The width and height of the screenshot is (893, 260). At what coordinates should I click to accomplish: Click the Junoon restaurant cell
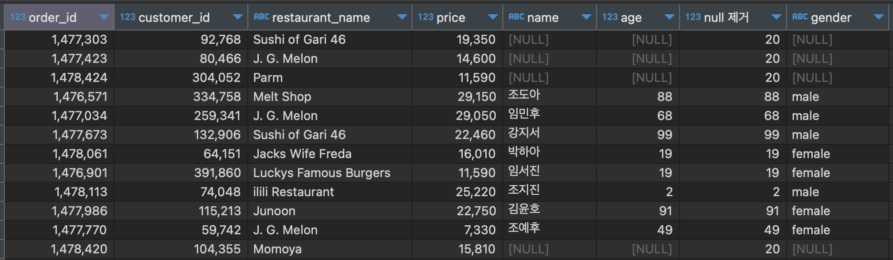330,211
